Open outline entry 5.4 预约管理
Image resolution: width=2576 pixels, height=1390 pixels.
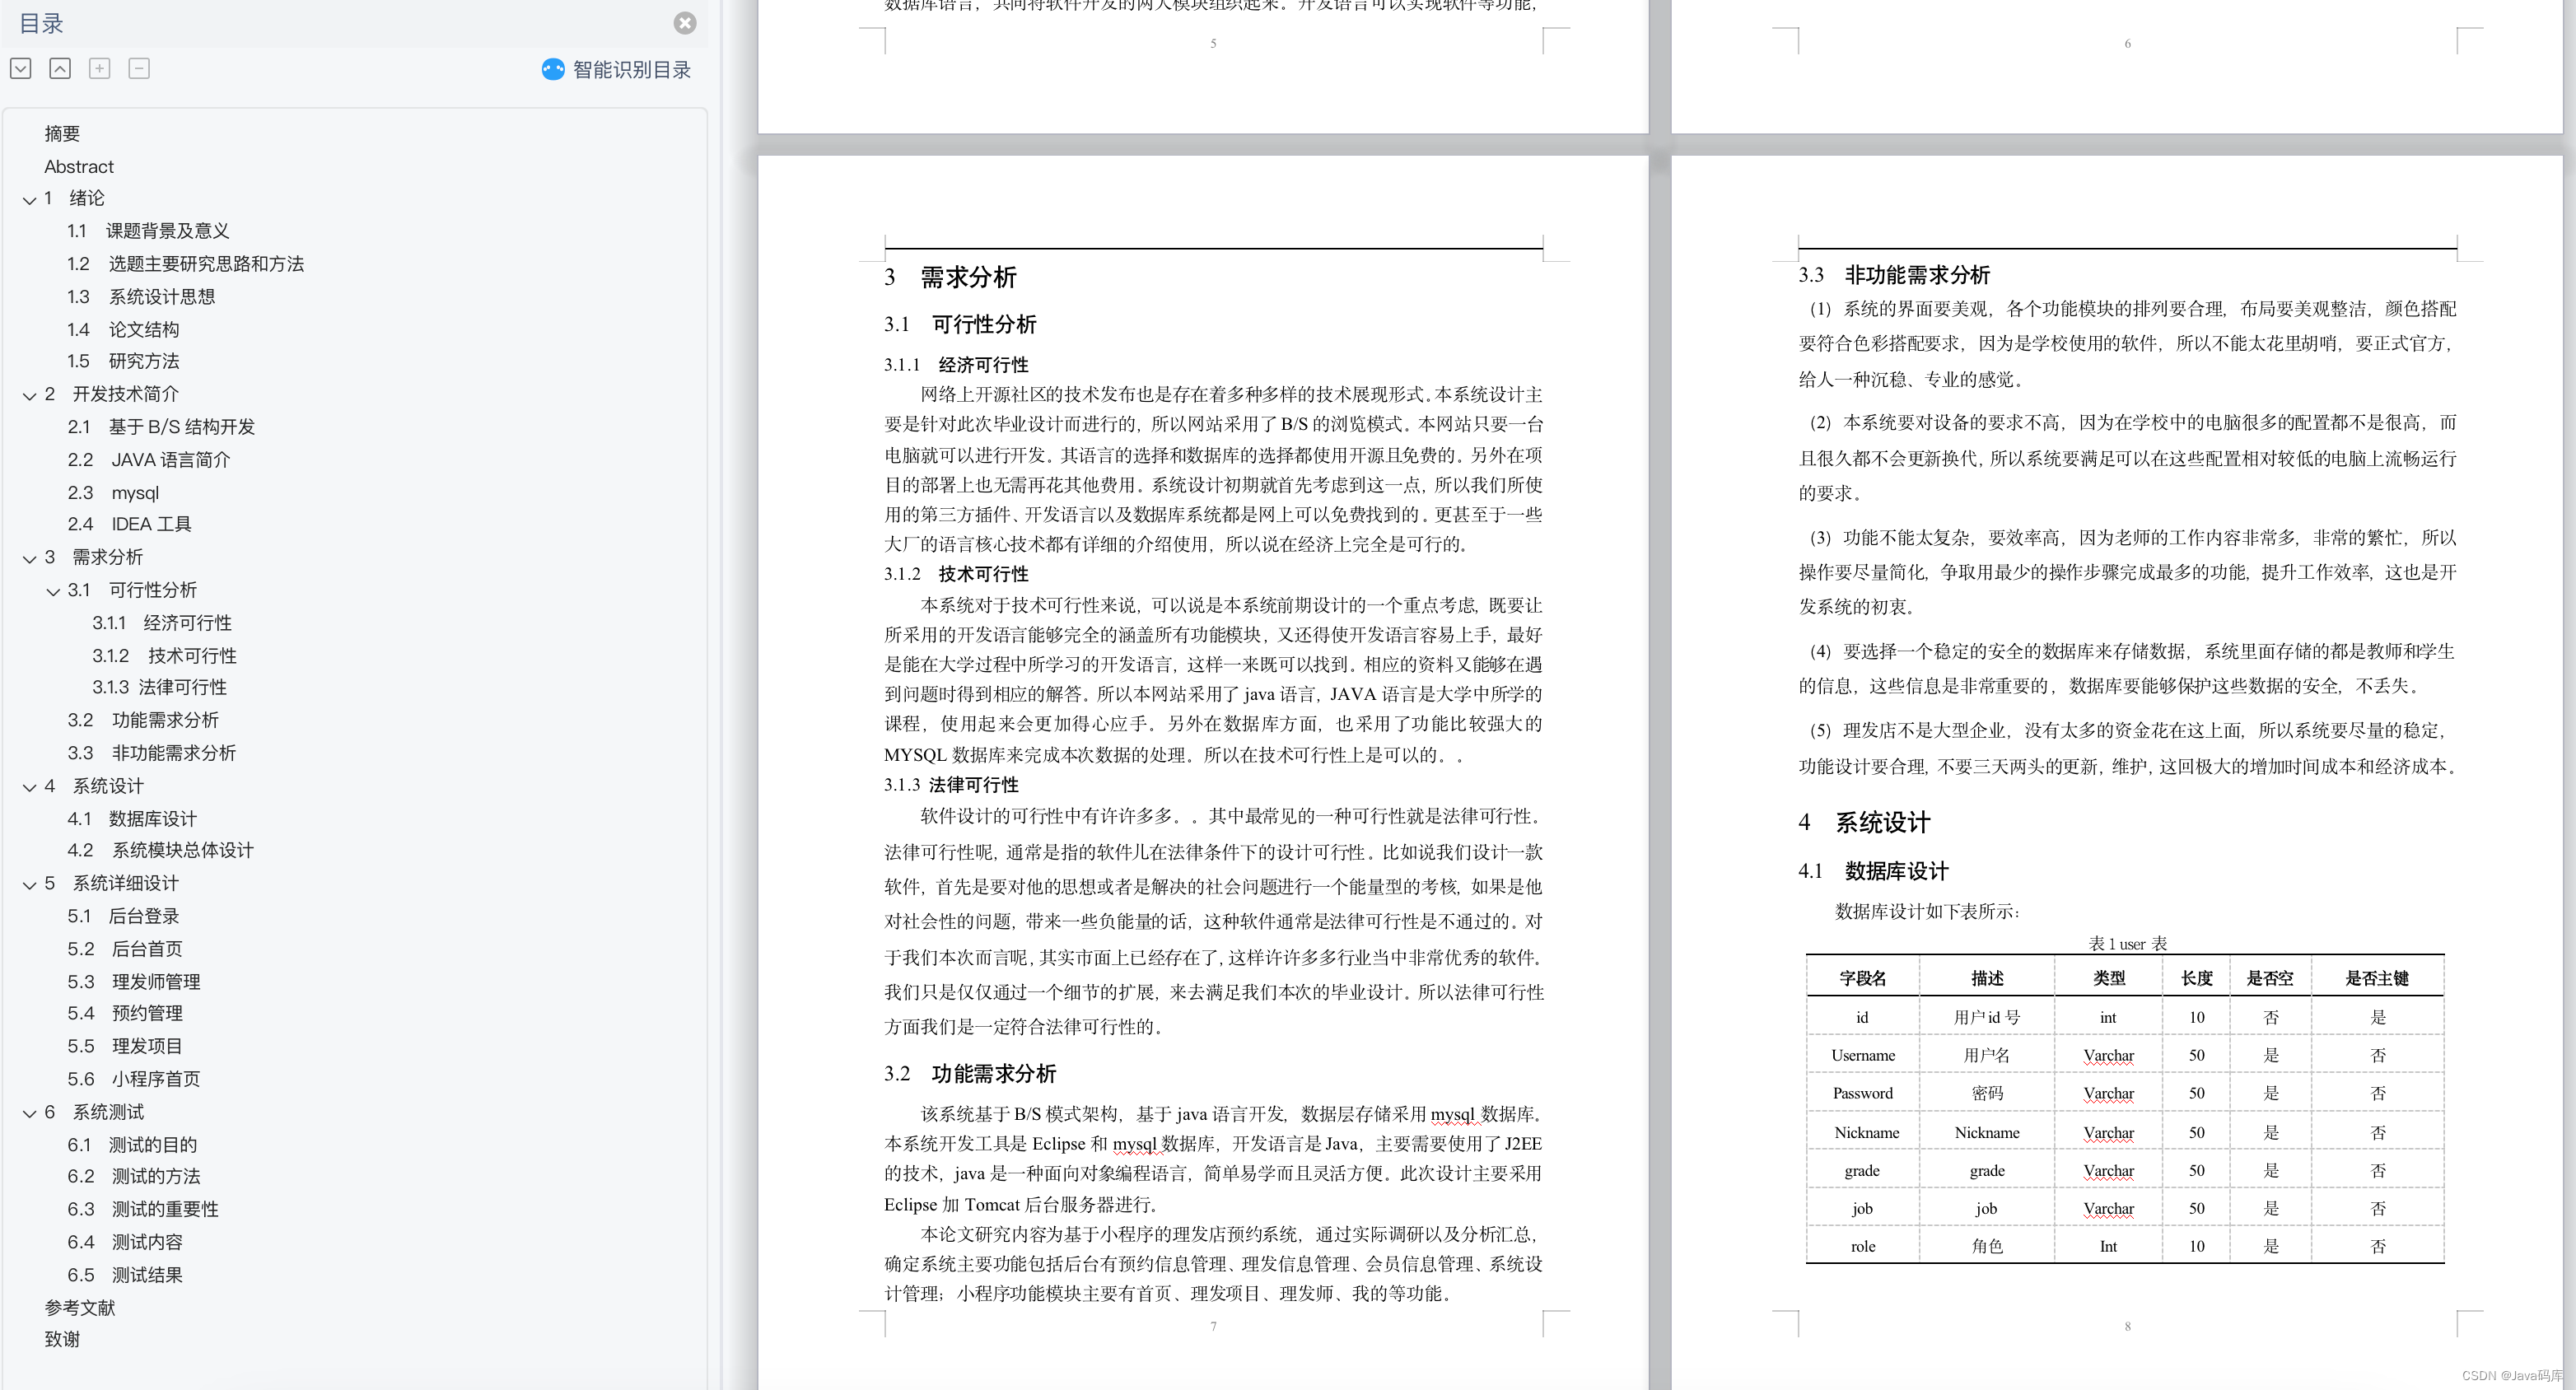pos(125,1013)
